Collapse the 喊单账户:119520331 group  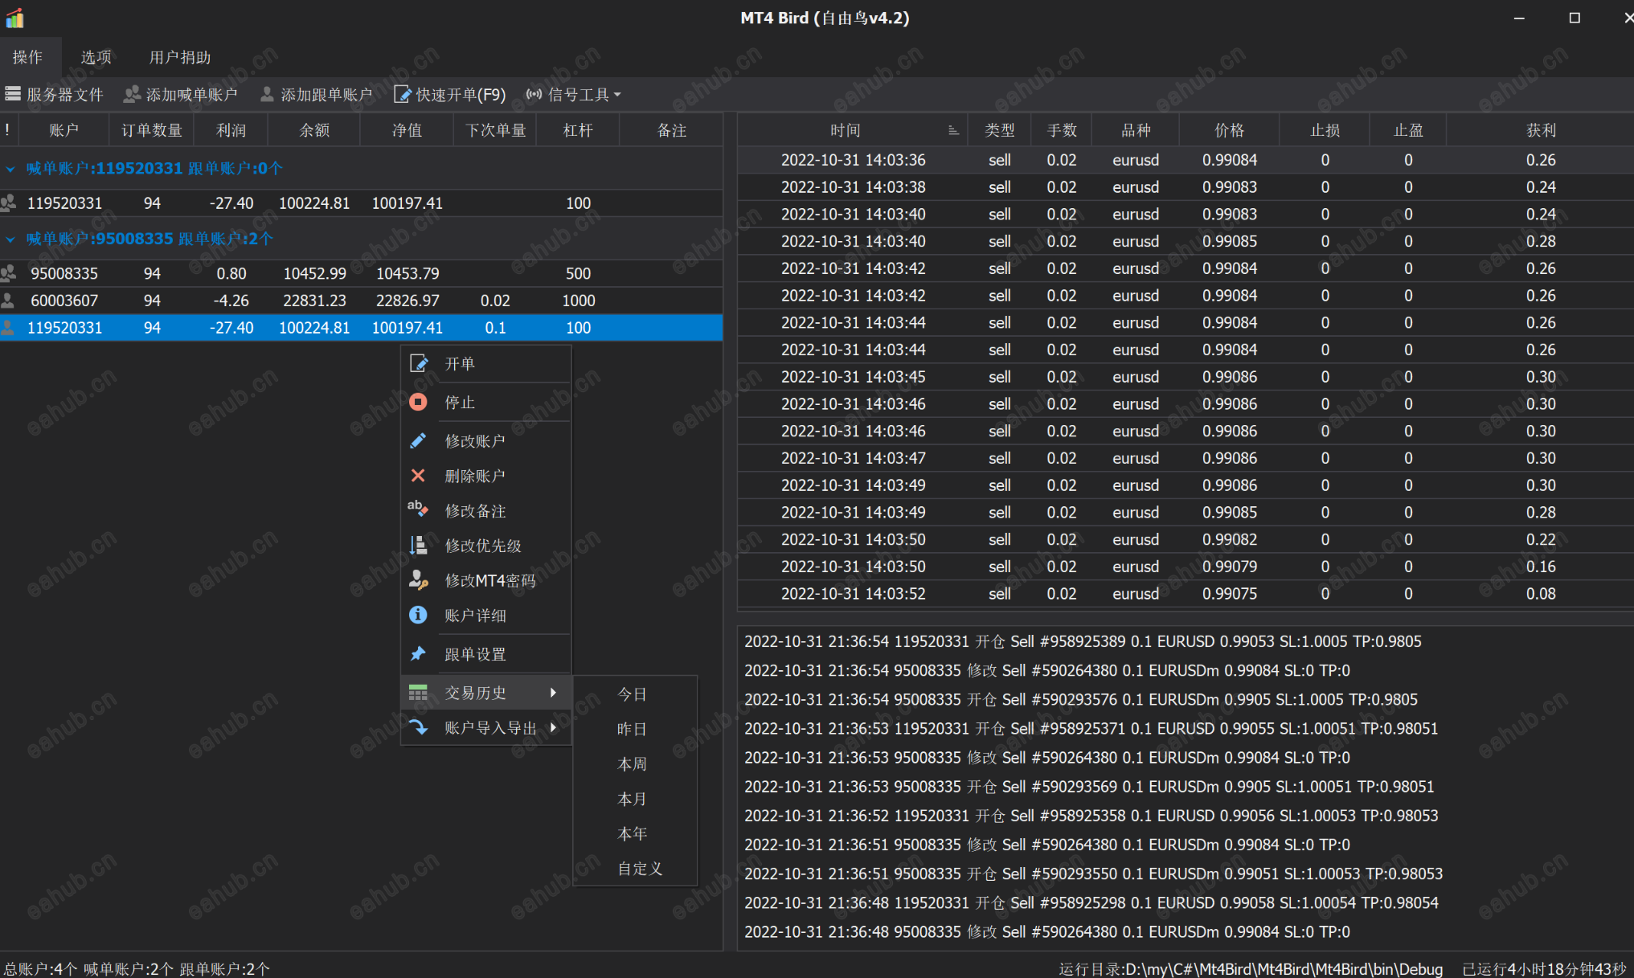pyautogui.click(x=10, y=169)
